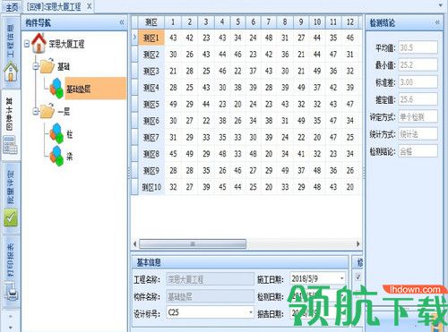
Task: Switch to the 主页 tab
Action: pos(12,7)
